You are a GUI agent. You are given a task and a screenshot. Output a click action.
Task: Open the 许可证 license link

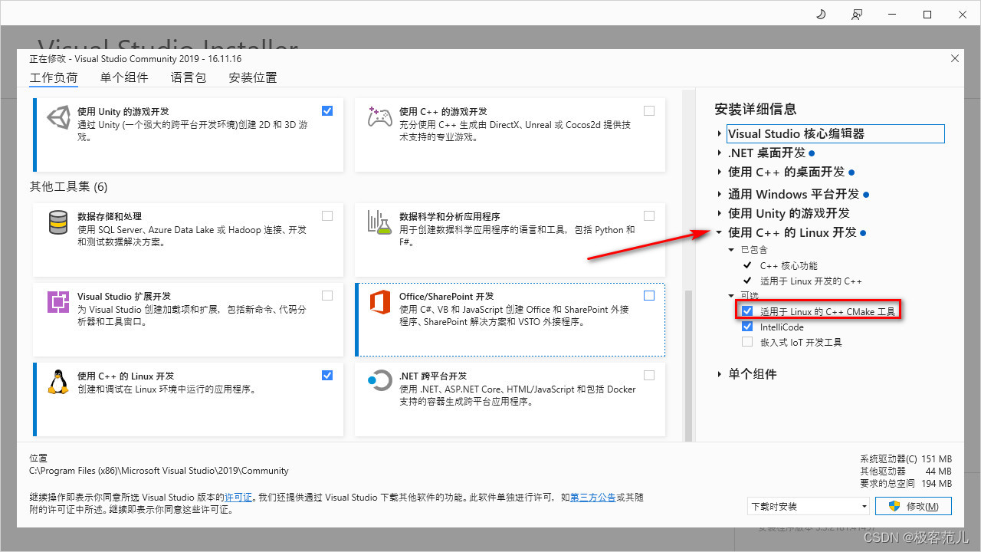[x=238, y=498]
